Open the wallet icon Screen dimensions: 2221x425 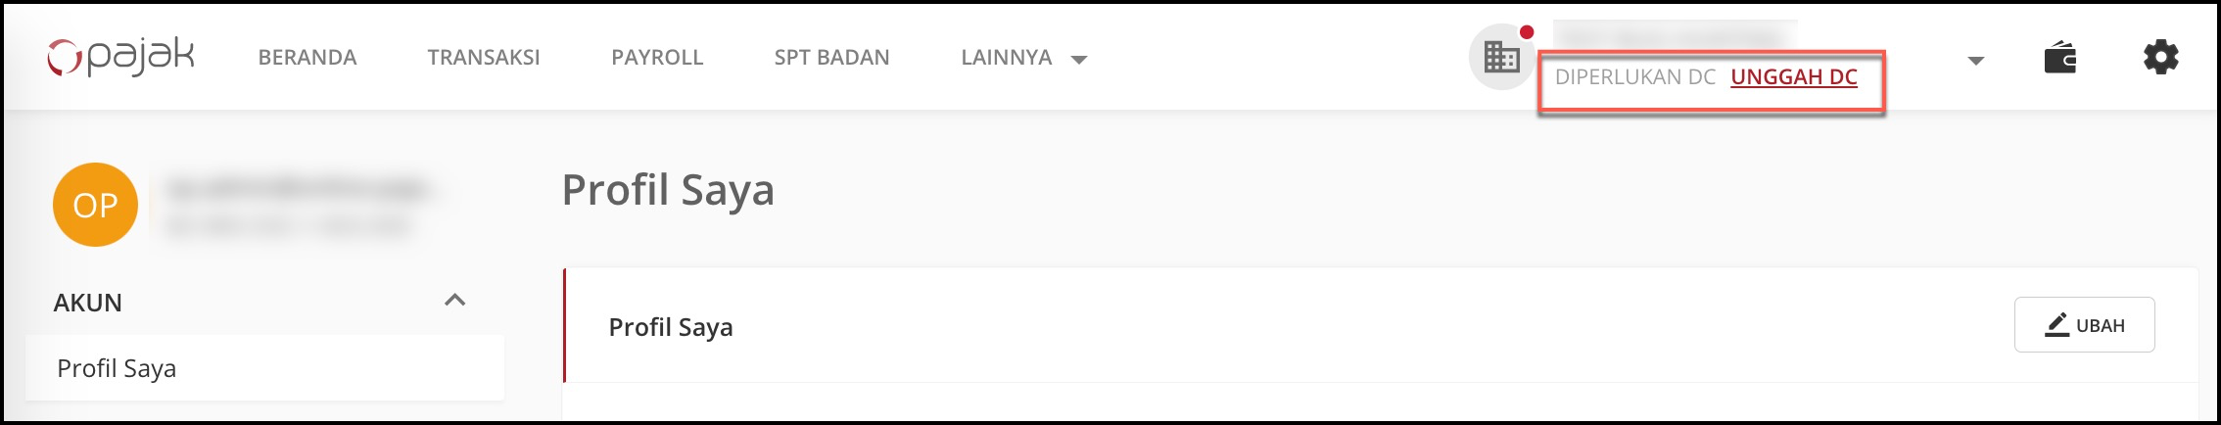pos(2060,58)
